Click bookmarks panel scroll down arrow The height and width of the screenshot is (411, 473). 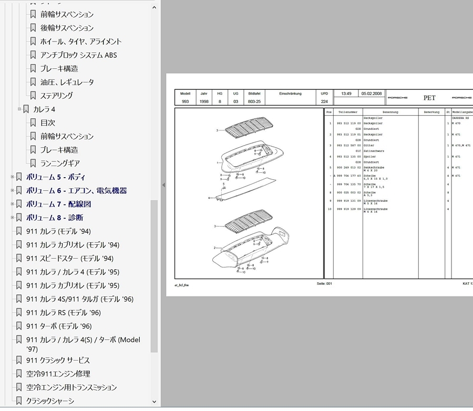(x=154, y=402)
